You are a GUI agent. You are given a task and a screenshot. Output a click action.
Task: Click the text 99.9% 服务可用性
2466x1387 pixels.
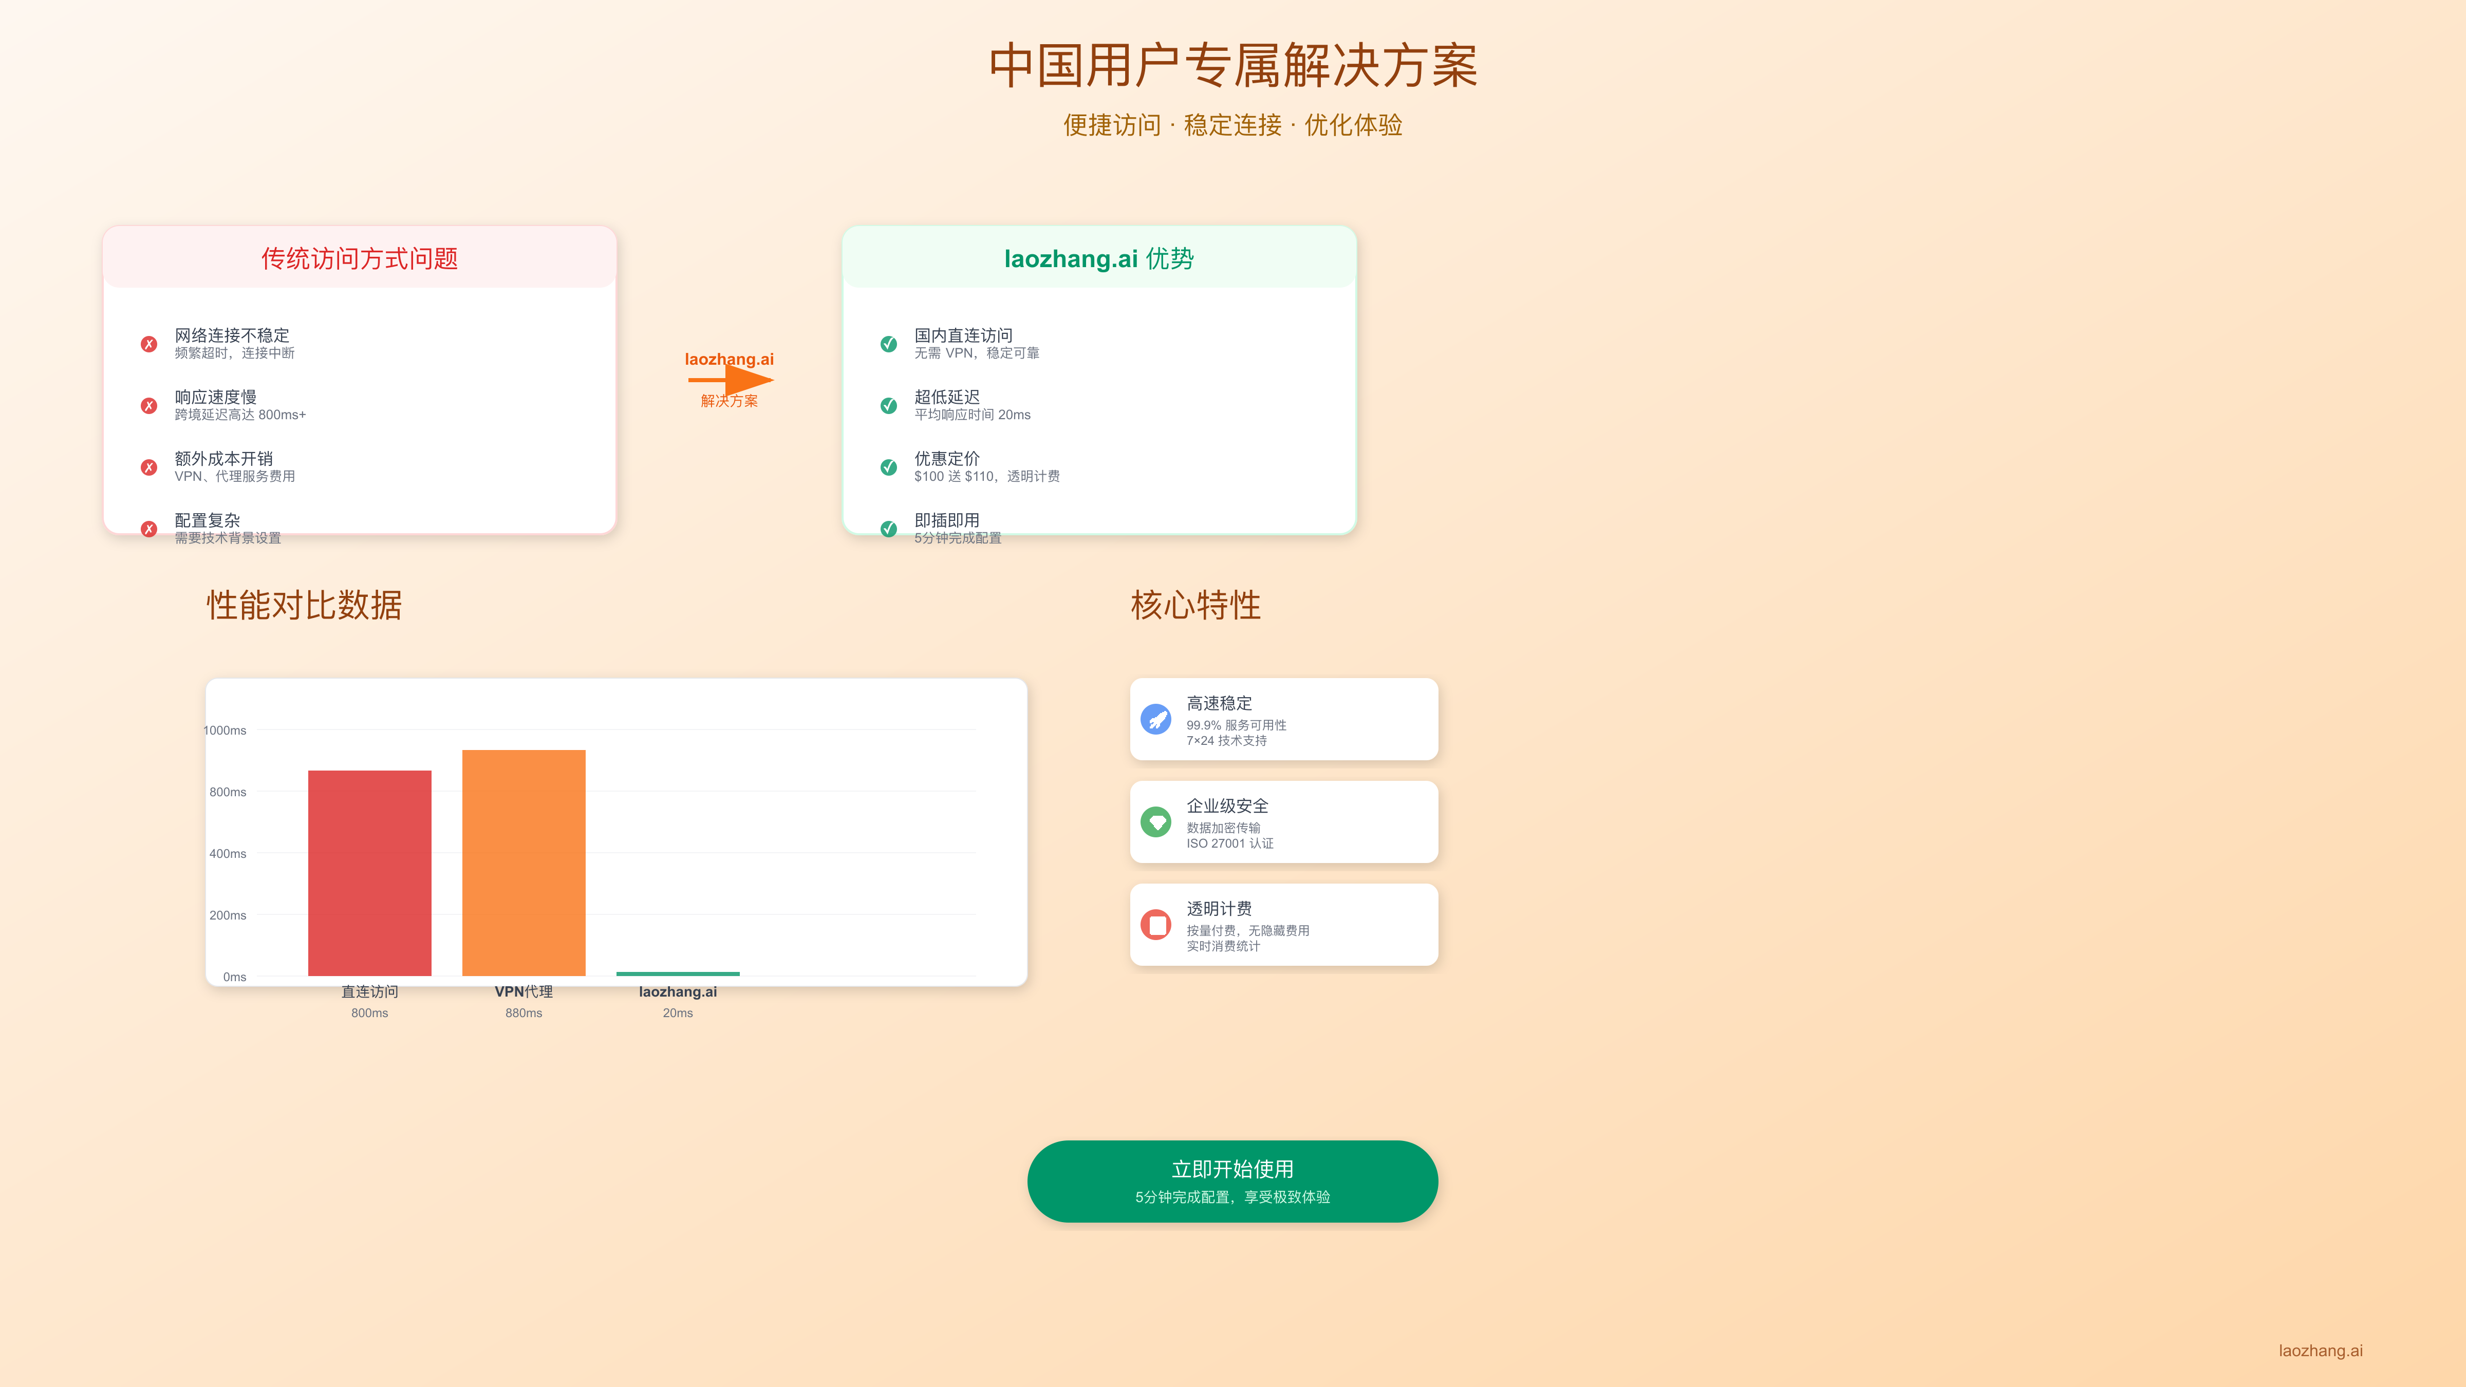coord(1236,725)
